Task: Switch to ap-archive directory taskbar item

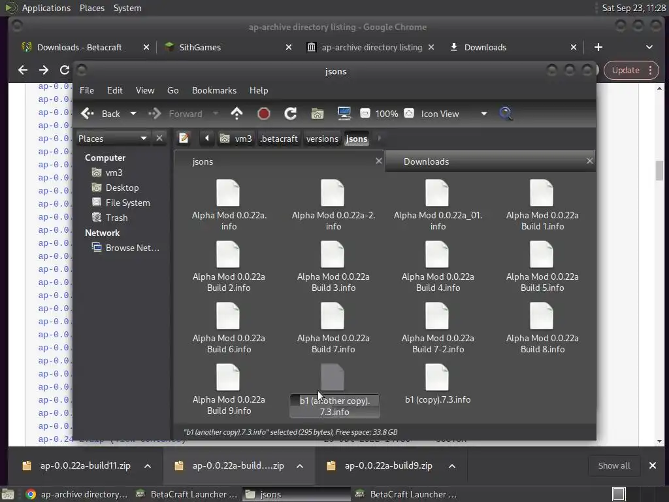Action: 77,494
